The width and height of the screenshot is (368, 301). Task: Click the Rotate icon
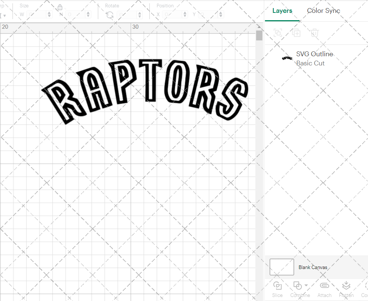click(110, 15)
